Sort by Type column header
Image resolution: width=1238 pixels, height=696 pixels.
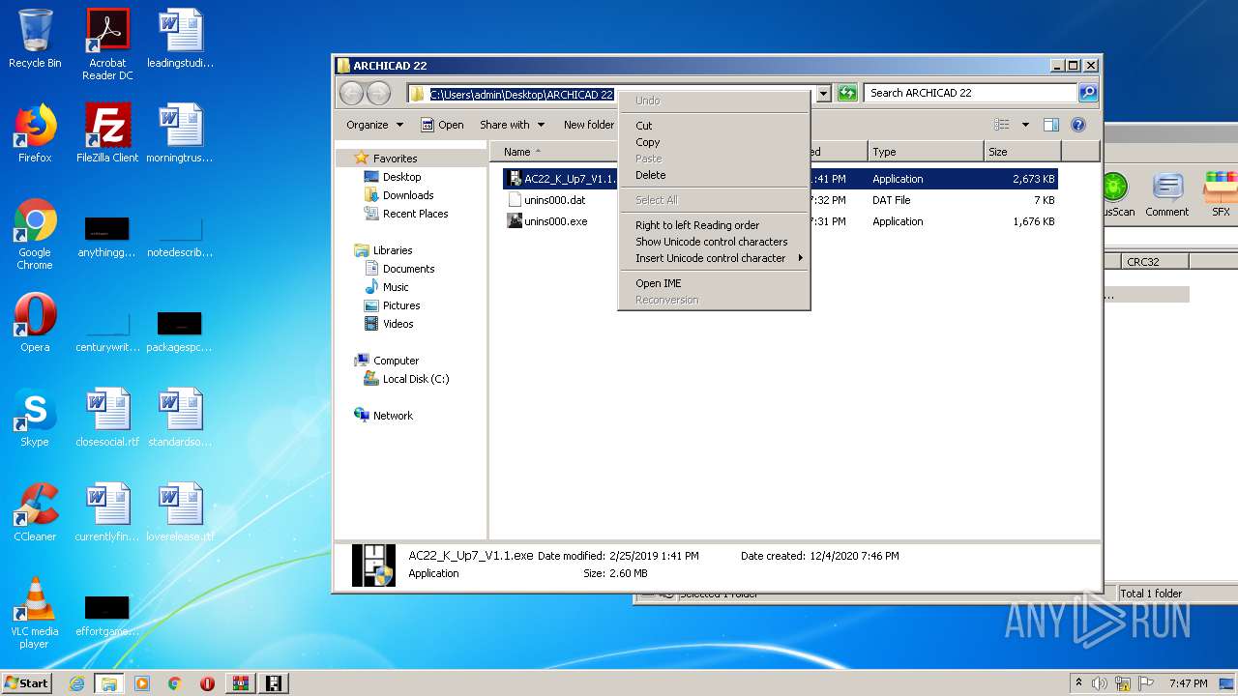(925, 152)
